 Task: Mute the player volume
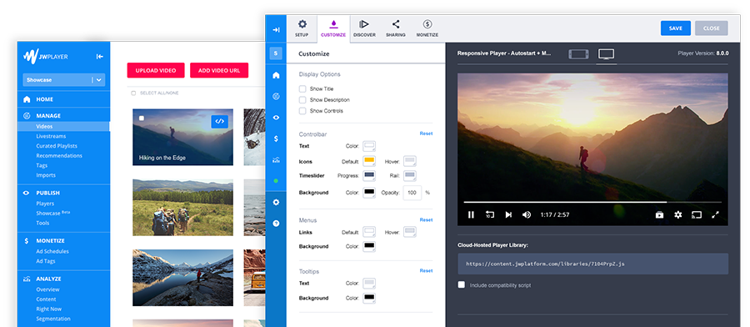(527, 215)
